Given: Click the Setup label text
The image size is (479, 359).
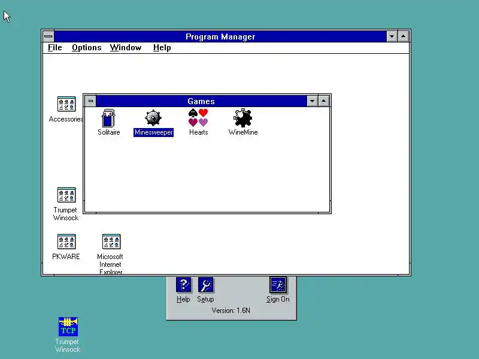Looking at the screenshot, I should (205, 299).
